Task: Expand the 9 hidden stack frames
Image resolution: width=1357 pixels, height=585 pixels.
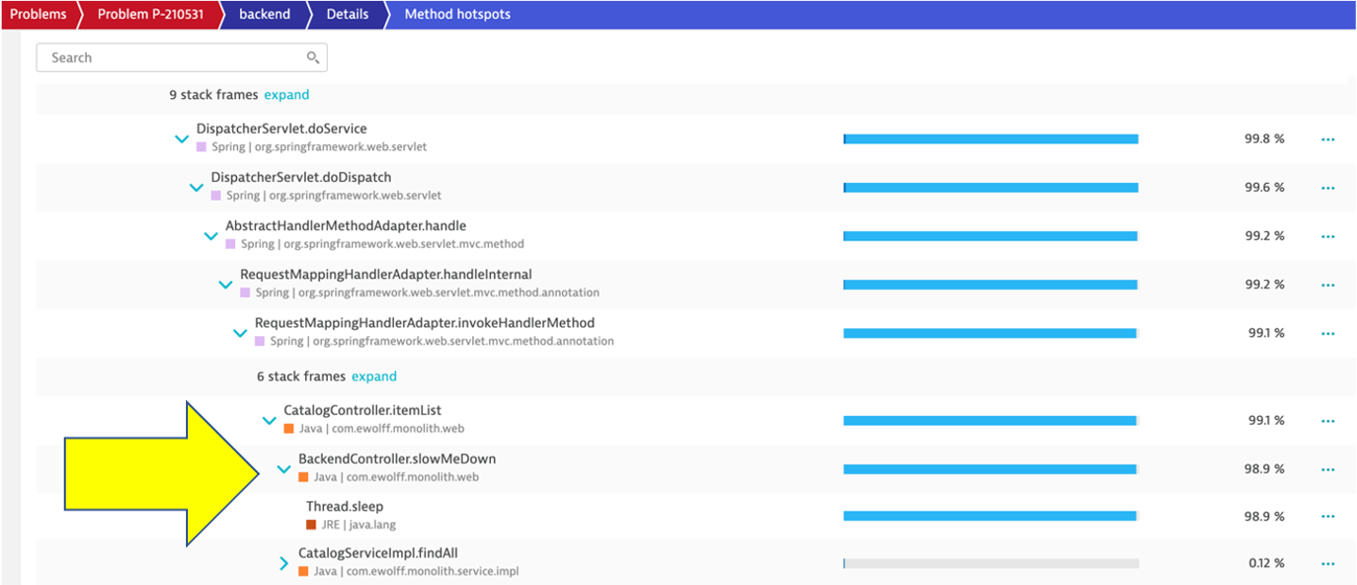Action: point(286,94)
